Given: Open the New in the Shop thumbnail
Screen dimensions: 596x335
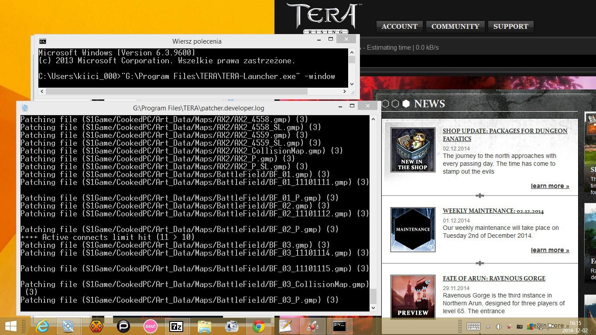Looking at the screenshot, I should pos(413,150).
